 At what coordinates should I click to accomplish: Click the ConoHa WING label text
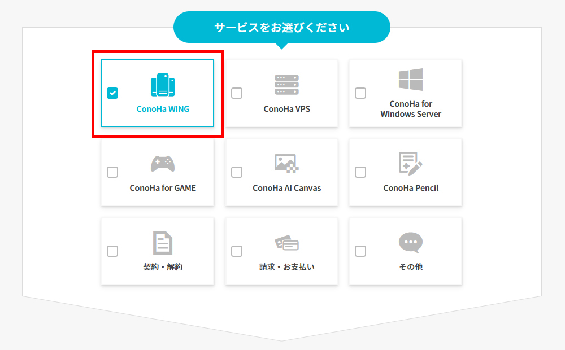[163, 109]
